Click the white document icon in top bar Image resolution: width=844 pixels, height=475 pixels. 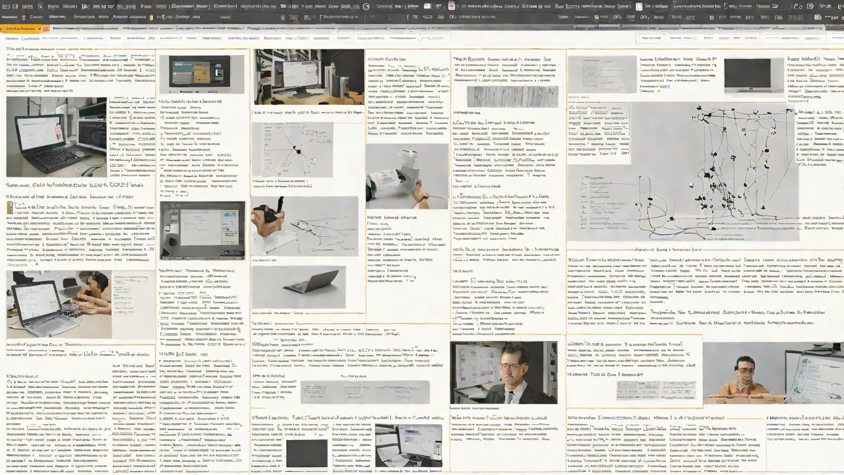638,7
